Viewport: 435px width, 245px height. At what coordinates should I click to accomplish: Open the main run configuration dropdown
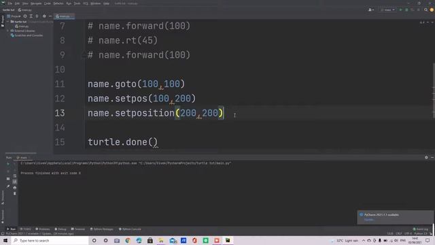point(387,10)
